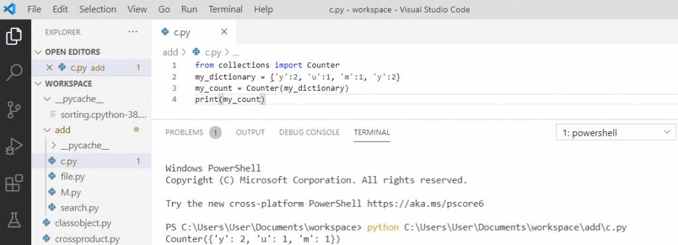Open the Run and Debug view

click(15, 147)
